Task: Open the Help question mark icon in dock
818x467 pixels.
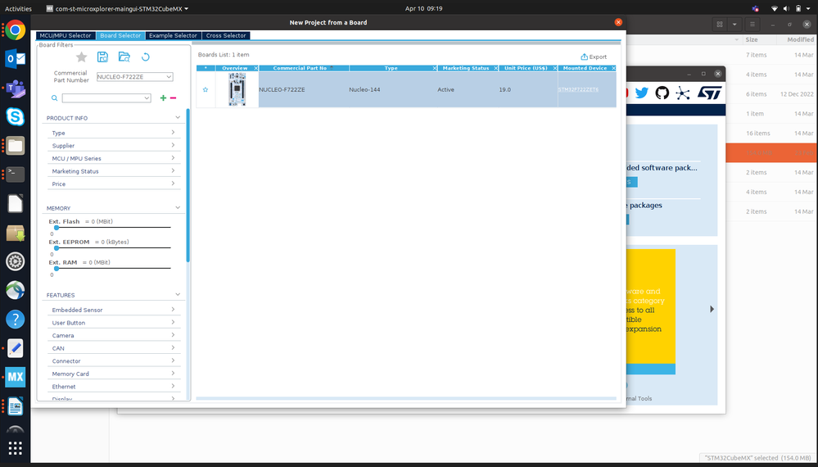Action: click(15, 319)
